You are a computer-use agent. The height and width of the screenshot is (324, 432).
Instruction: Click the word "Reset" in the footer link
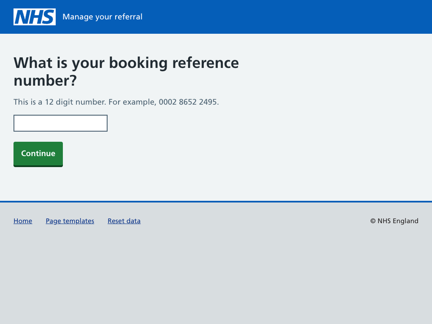coord(116,221)
